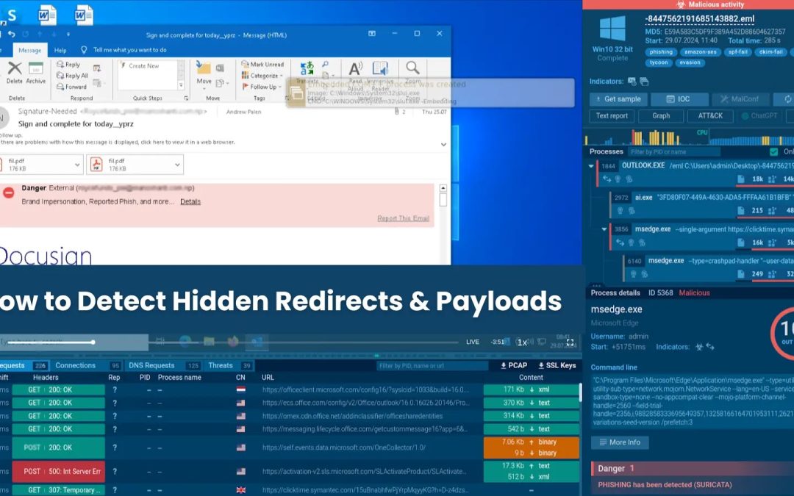The height and width of the screenshot is (496, 794).
Task: Expand the message header chevron
Action: click(443, 145)
